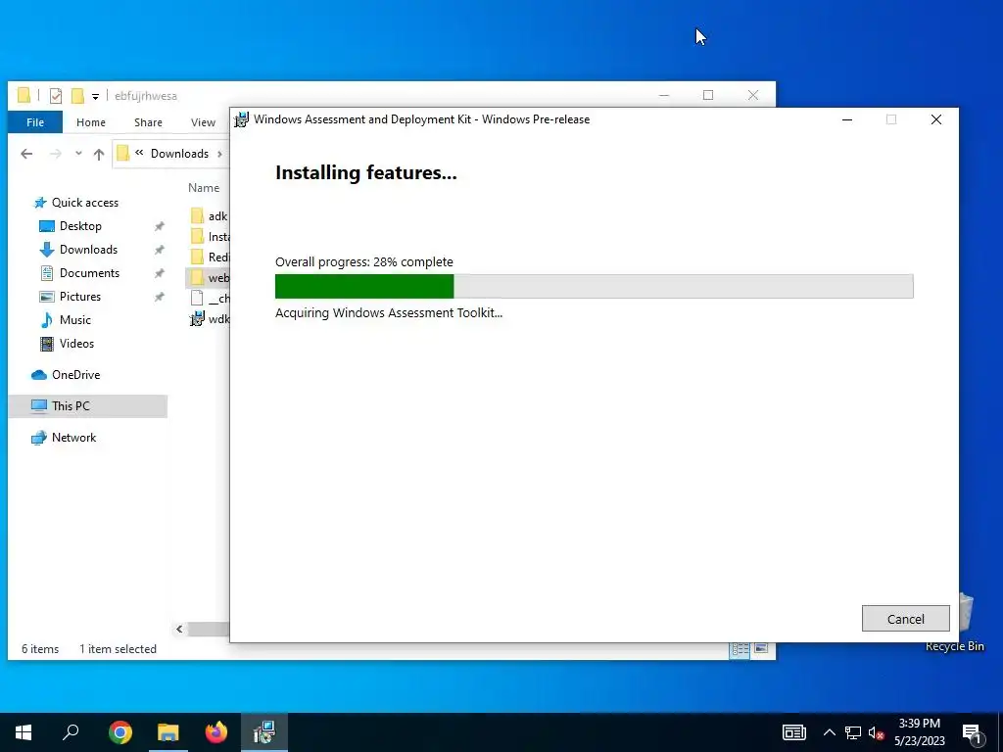
Task: Open the File tab in Explorer
Action: pos(35,122)
